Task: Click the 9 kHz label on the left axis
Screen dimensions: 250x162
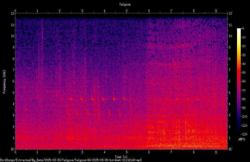Action: (14, 47)
